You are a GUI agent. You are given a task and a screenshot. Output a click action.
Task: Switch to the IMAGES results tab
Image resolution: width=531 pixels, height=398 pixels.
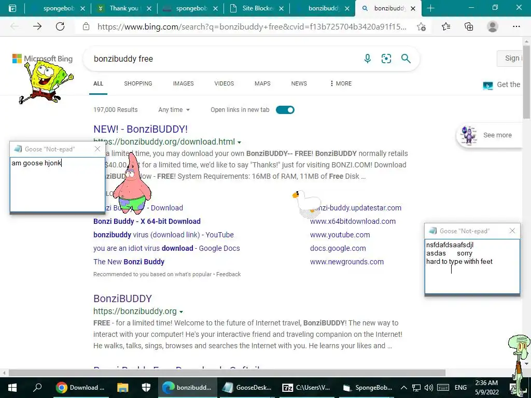[183, 83]
